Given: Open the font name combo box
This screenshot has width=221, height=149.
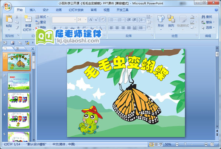Looking at the screenshot, I should pyautogui.click(x=64, y=20).
